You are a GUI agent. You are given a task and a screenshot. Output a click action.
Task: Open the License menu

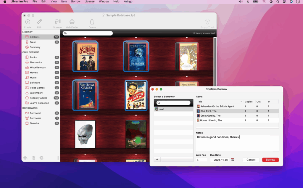tap(89, 1)
